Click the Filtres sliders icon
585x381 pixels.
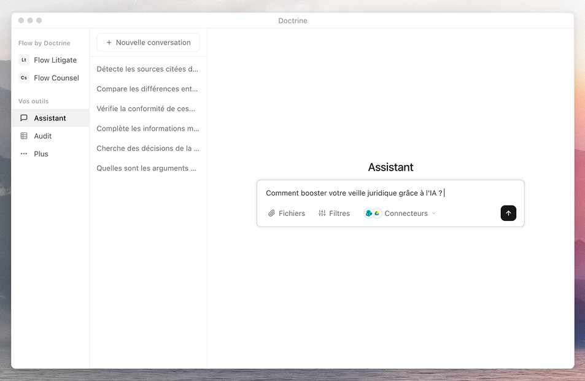tap(322, 214)
